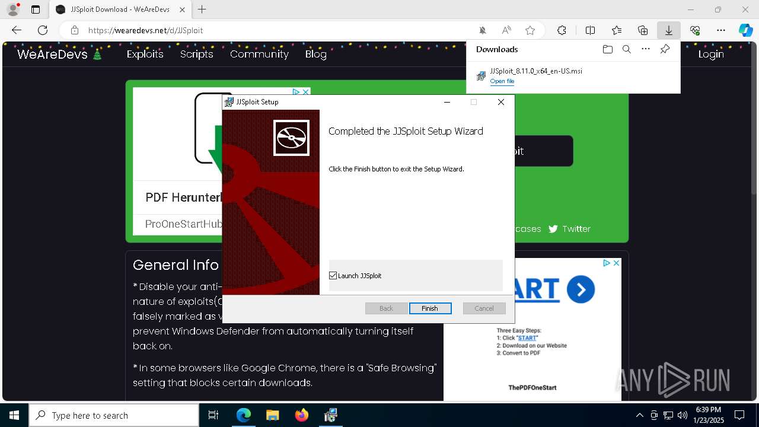Open the Twitter link

[569, 229]
